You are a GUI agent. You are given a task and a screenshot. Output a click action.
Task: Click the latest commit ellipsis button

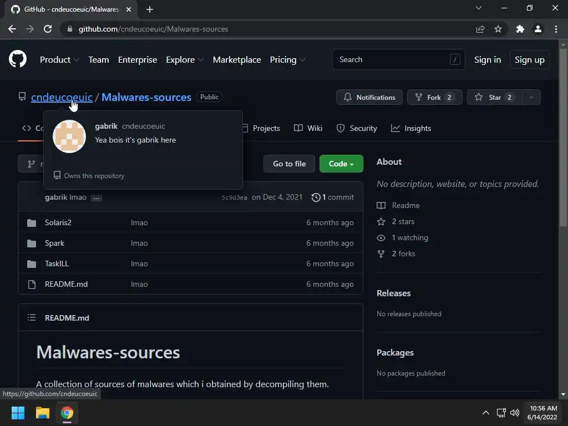point(97,198)
